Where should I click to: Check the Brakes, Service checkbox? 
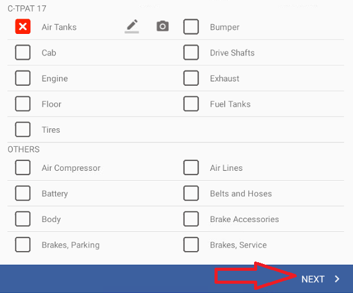click(191, 244)
